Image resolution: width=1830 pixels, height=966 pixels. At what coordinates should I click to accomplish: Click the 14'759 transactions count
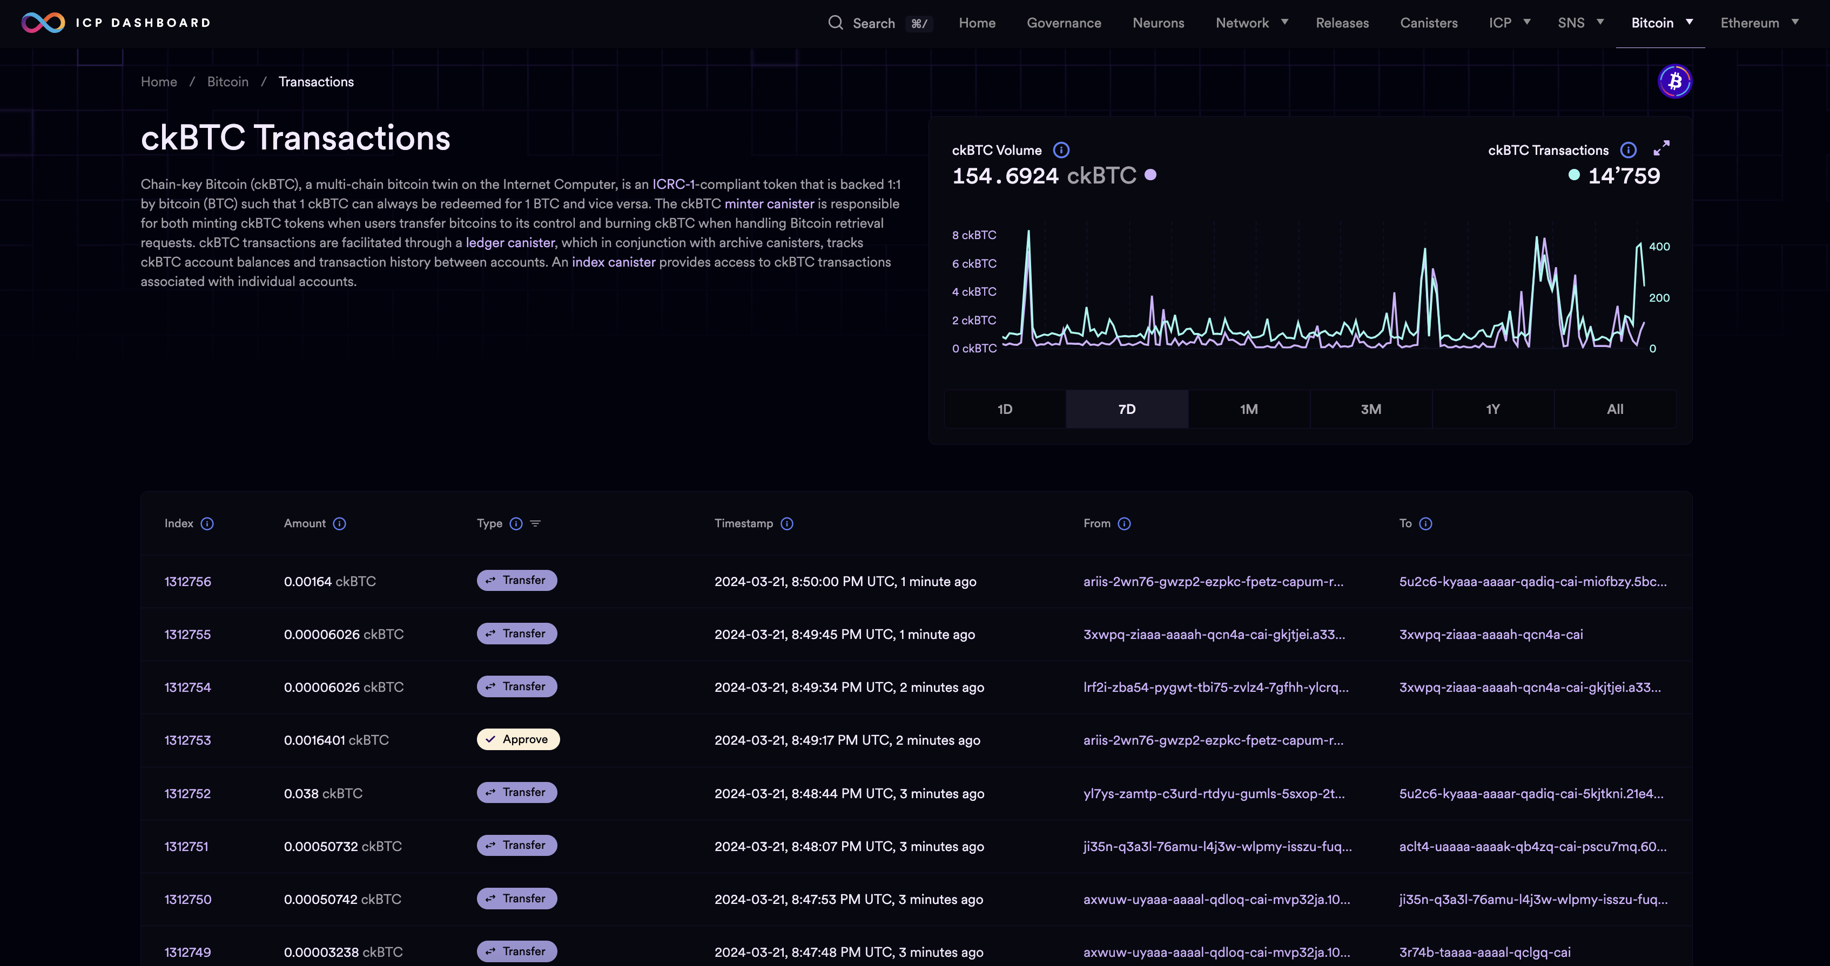(1624, 175)
